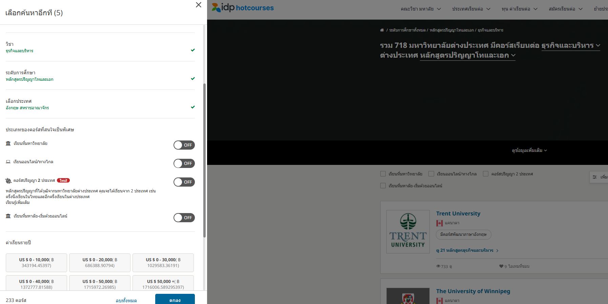This screenshot has width=608, height=304.
Task: Click the Trent University logo thumbnail
Action: click(x=408, y=232)
